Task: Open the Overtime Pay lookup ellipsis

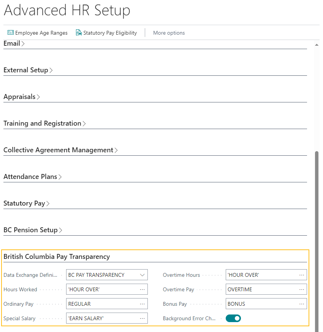Action: [x=301, y=289]
